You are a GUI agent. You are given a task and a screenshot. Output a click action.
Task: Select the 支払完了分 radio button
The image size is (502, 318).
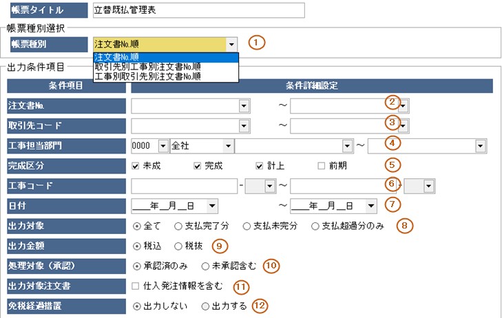[x=178, y=226]
